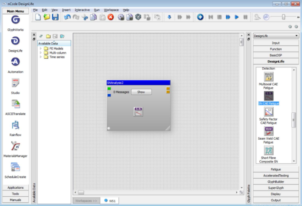Viewport: 302px width, 206px height.
Task: Click the blue down arrow toolbar icon
Action: tap(169, 17)
